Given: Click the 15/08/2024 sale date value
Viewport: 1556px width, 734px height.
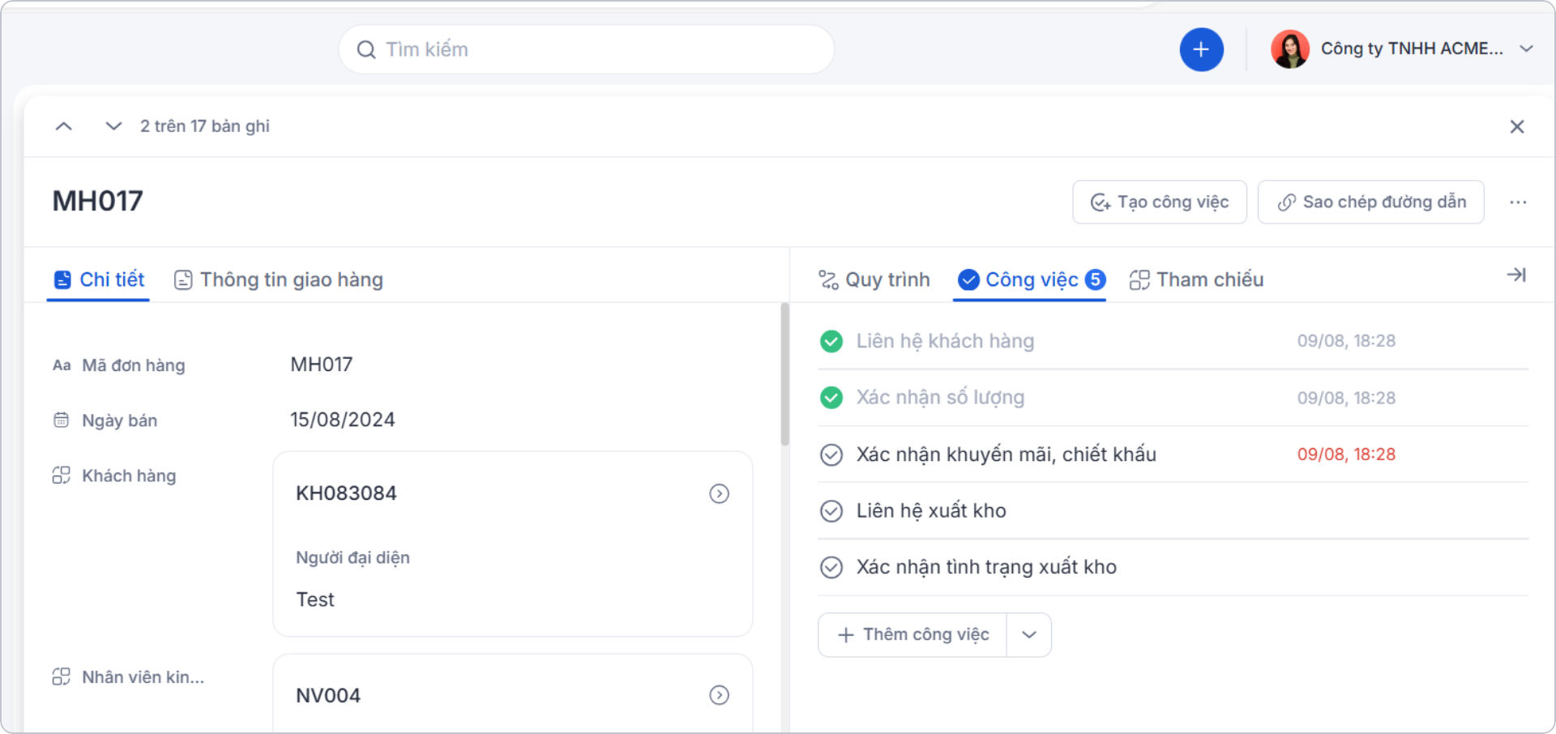Looking at the screenshot, I should (343, 420).
